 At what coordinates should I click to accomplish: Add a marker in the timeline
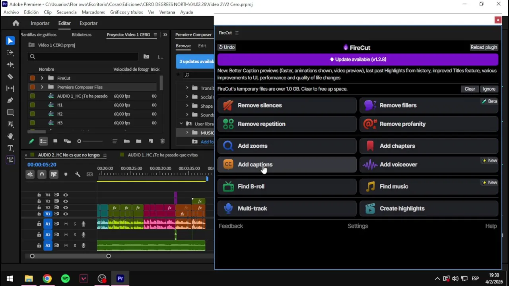coord(66,174)
